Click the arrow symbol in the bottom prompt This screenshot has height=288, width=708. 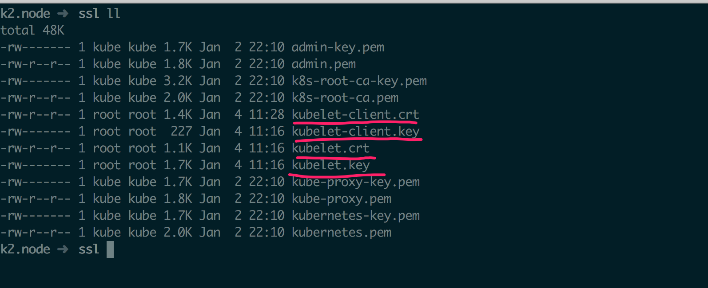[x=63, y=249]
